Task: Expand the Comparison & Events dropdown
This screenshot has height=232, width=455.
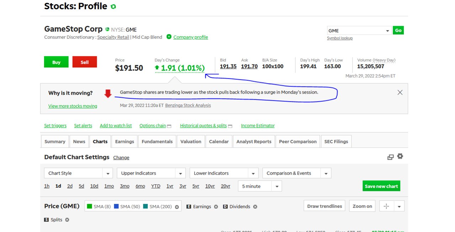Action: tap(297, 173)
